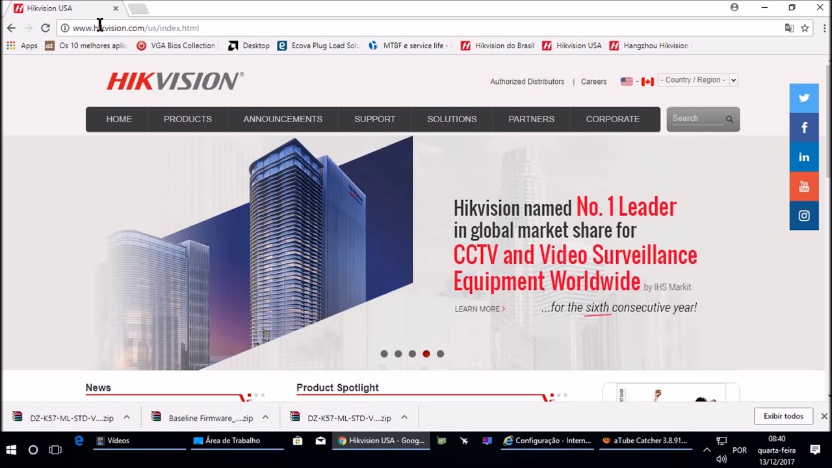Open ANNOUNCEMENTS menu
The image size is (832, 468).
click(283, 119)
